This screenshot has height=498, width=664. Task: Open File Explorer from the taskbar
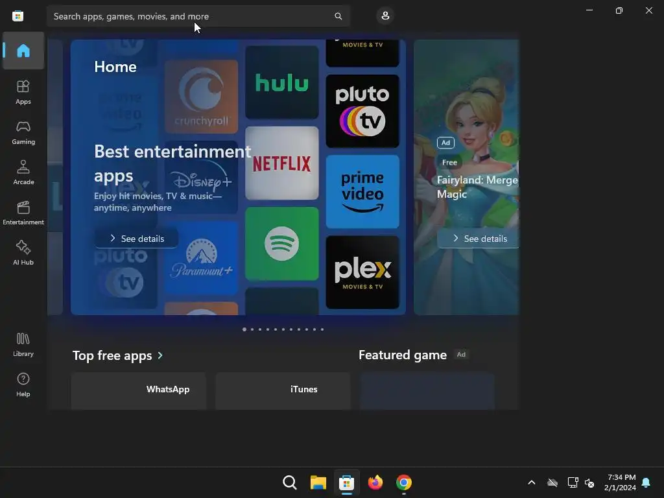tap(318, 482)
